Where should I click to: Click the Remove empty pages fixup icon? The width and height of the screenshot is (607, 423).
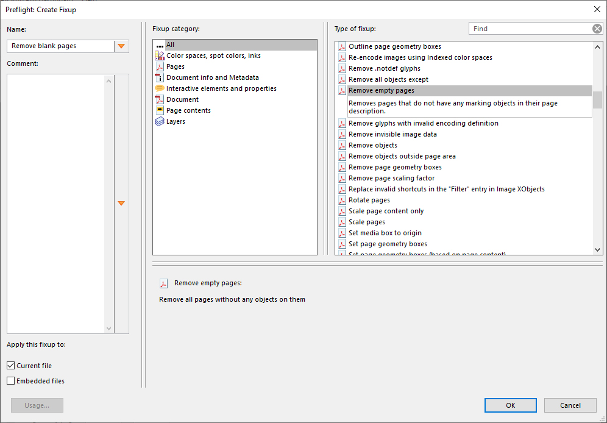[341, 90]
